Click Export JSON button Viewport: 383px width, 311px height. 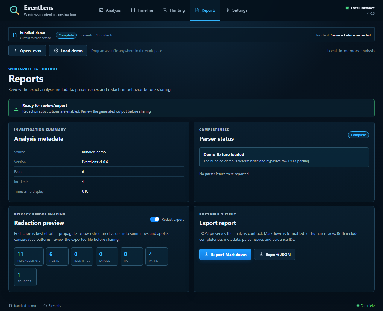[x=275, y=254]
